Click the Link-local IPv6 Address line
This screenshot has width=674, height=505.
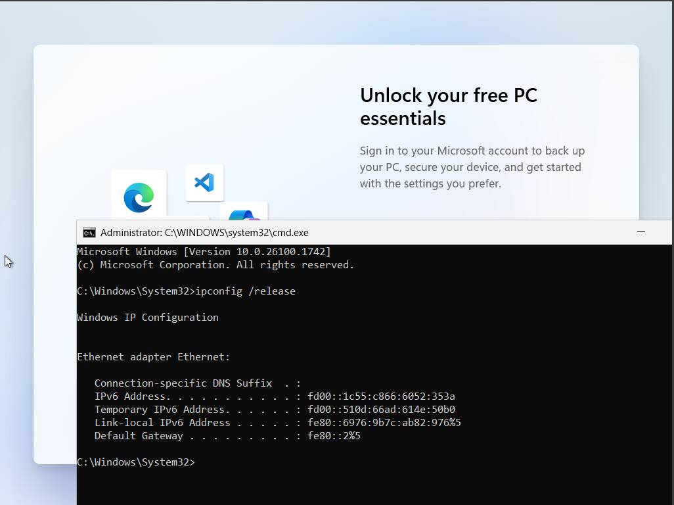click(x=277, y=423)
